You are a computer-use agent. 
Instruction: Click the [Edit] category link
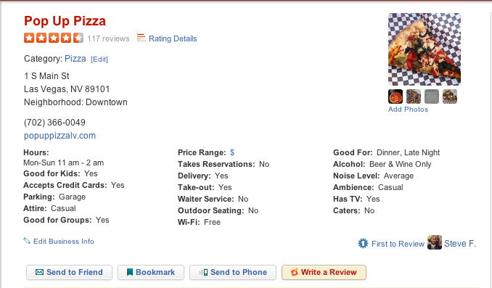pos(99,59)
